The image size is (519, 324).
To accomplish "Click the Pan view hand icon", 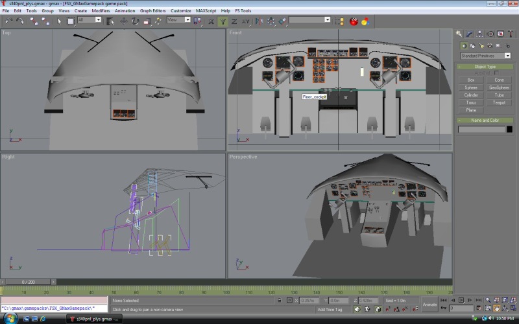I will pyautogui.click(x=496, y=308).
